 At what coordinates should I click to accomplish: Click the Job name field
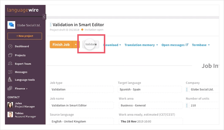tap(82, 106)
